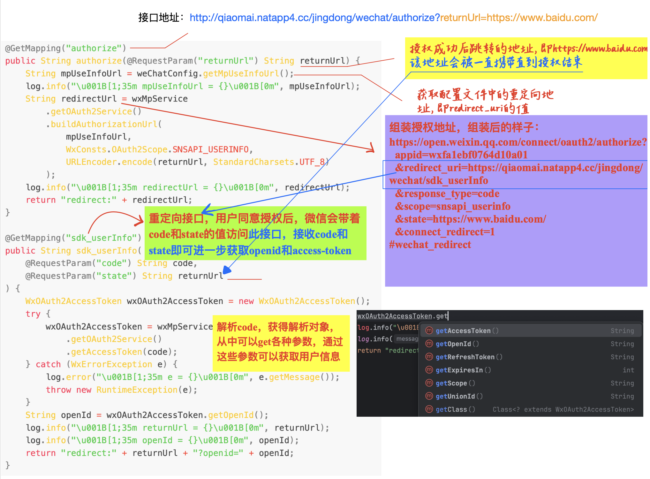Pick getExpiresIn() from the completion popup
This screenshot has height=479, width=650.
point(531,370)
